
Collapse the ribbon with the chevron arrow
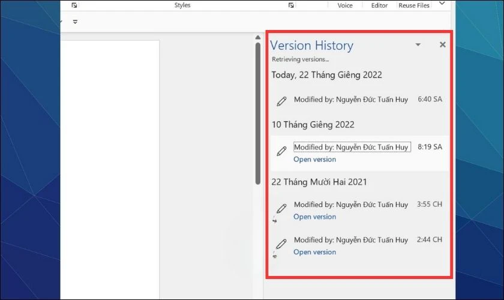(x=442, y=4)
